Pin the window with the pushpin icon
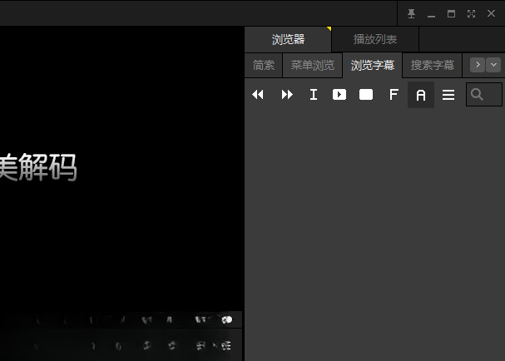 click(x=411, y=13)
